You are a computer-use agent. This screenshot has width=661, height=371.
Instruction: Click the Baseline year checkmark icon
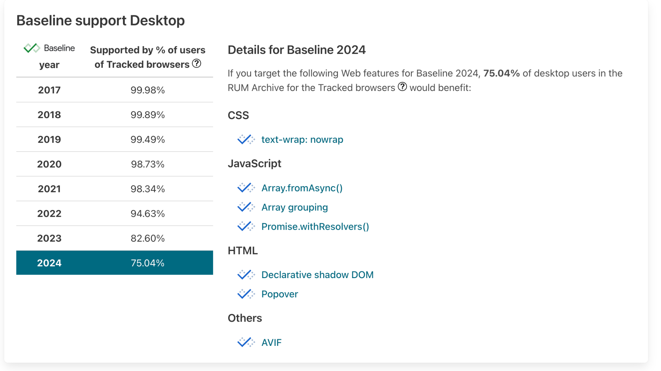(32, 49)
